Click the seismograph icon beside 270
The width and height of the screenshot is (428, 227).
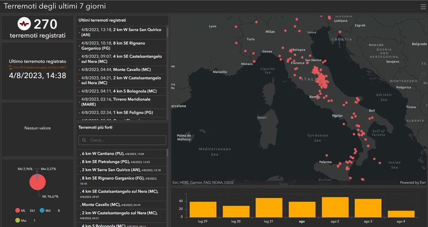coord(24,24)
